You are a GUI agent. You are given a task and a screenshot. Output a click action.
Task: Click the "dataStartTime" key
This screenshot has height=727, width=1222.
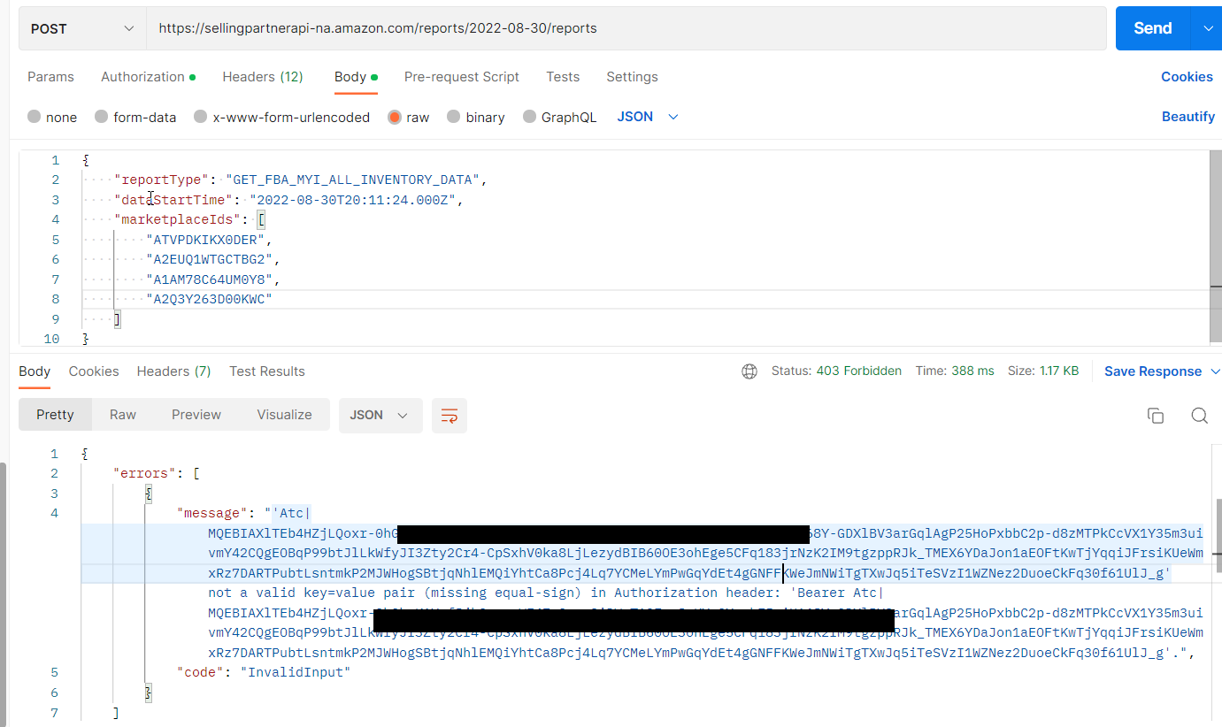[173, 200]
